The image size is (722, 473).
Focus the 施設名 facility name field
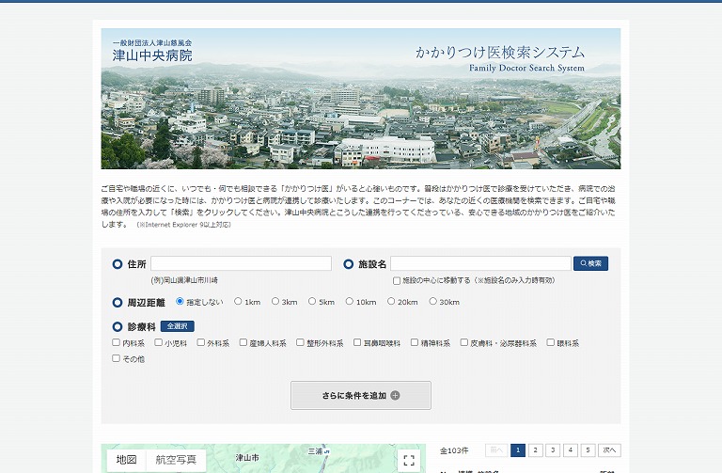click(480, 264)
